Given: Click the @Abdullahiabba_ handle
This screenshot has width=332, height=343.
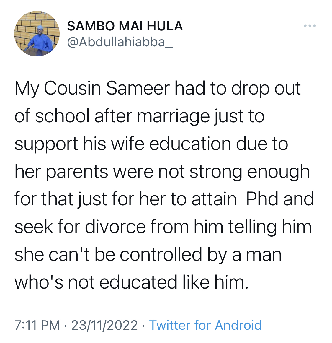Looking at the screenshot, I should click(120, 42).
